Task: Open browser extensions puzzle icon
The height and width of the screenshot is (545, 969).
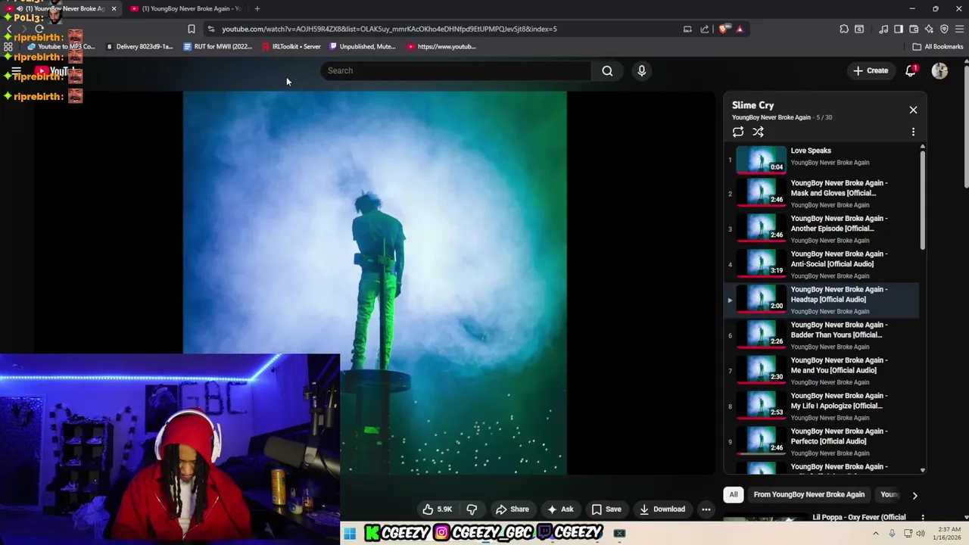Action: tap(844, 29)
